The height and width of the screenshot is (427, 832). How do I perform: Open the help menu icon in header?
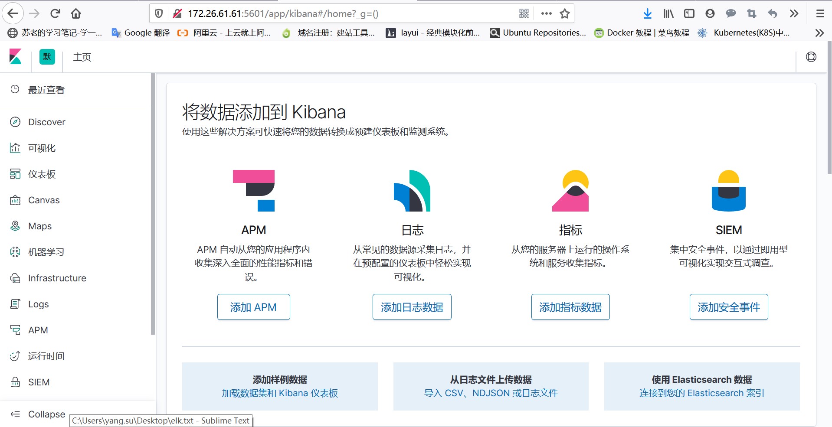(811, 57)
